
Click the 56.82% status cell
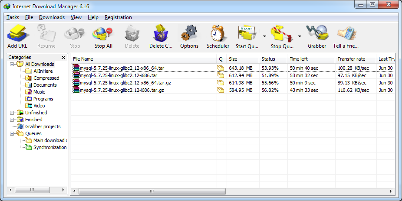click(x=270, y=90)
